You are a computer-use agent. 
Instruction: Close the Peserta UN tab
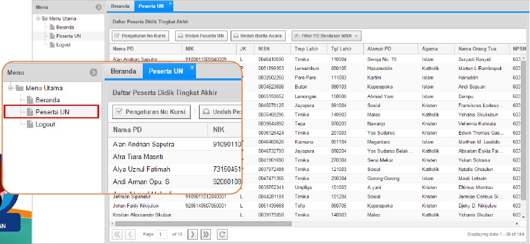pos(170,4)
